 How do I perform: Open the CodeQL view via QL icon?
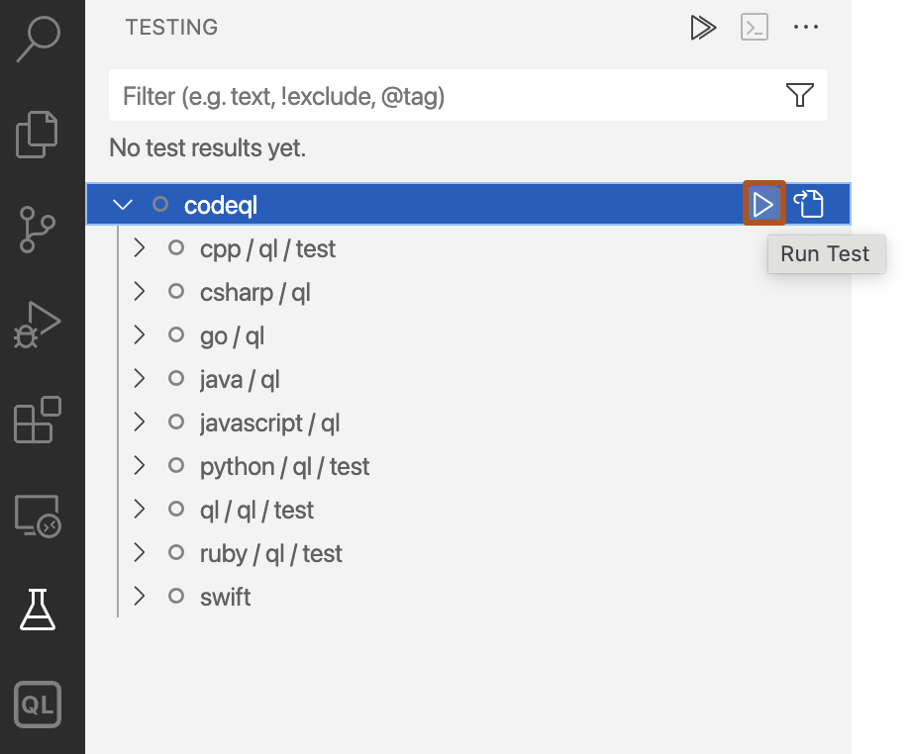coord(37,705)
